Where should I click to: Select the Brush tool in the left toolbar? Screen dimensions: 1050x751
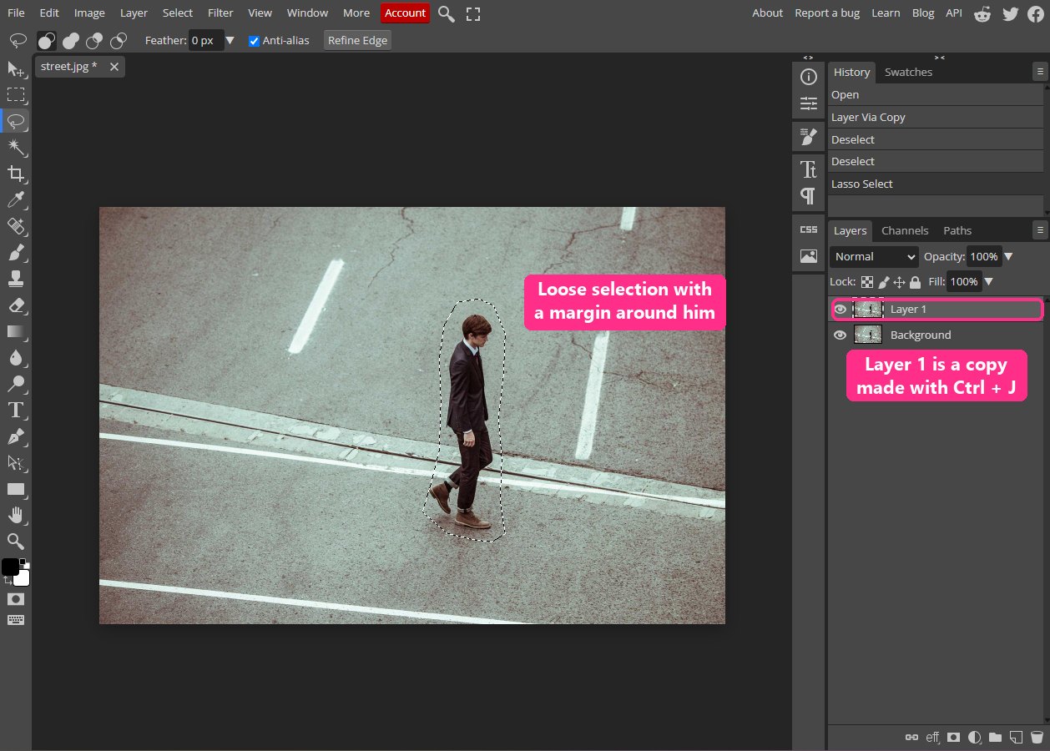(16, 252)
